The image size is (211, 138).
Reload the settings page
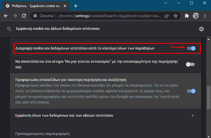pyautogui.click(x=24, y=16)
